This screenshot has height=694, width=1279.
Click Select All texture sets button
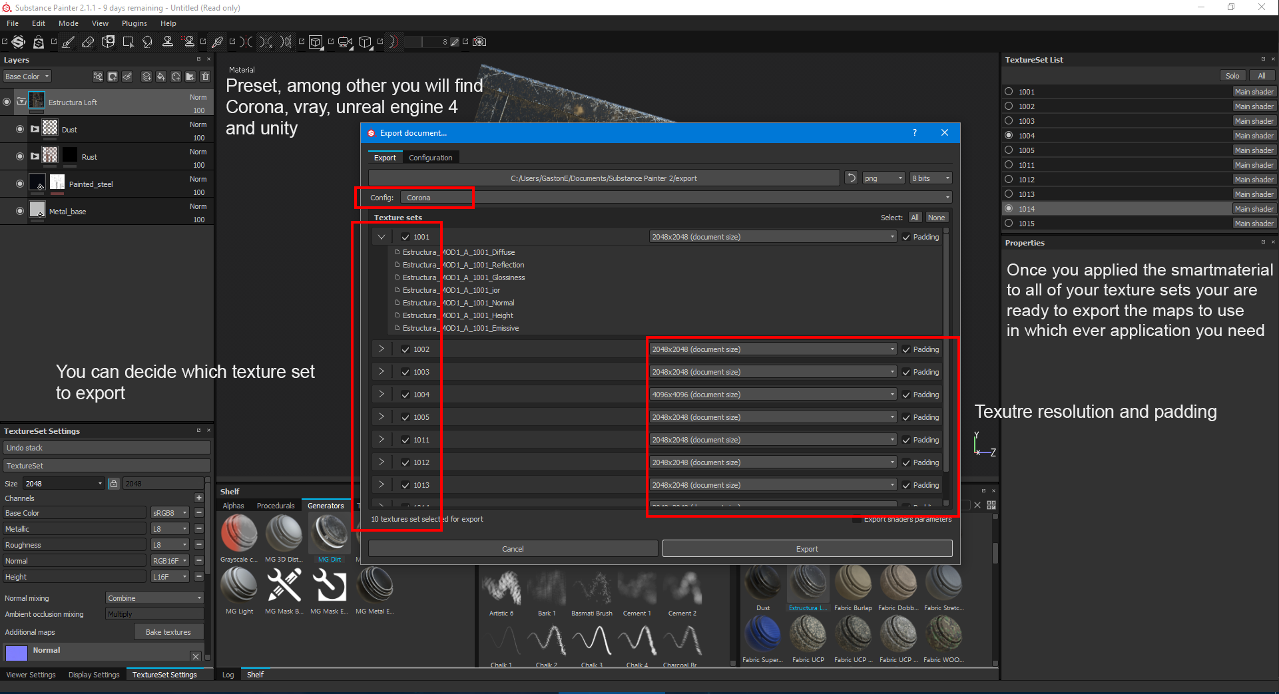[915, 218]
